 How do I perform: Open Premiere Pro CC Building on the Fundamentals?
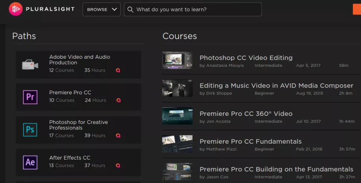pyautogui.click(x=276, y=169)
